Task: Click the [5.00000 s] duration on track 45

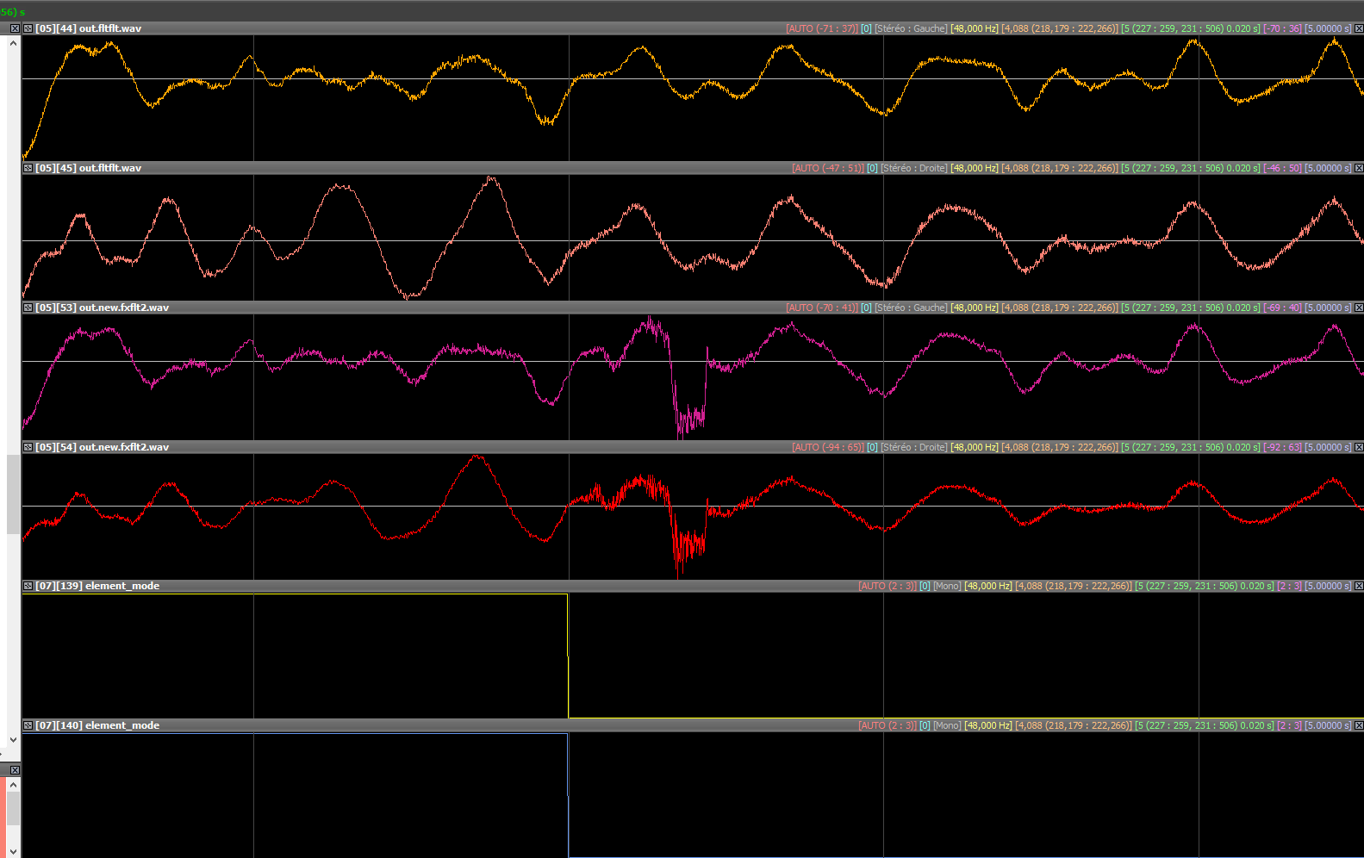Action: [1328, 168]
